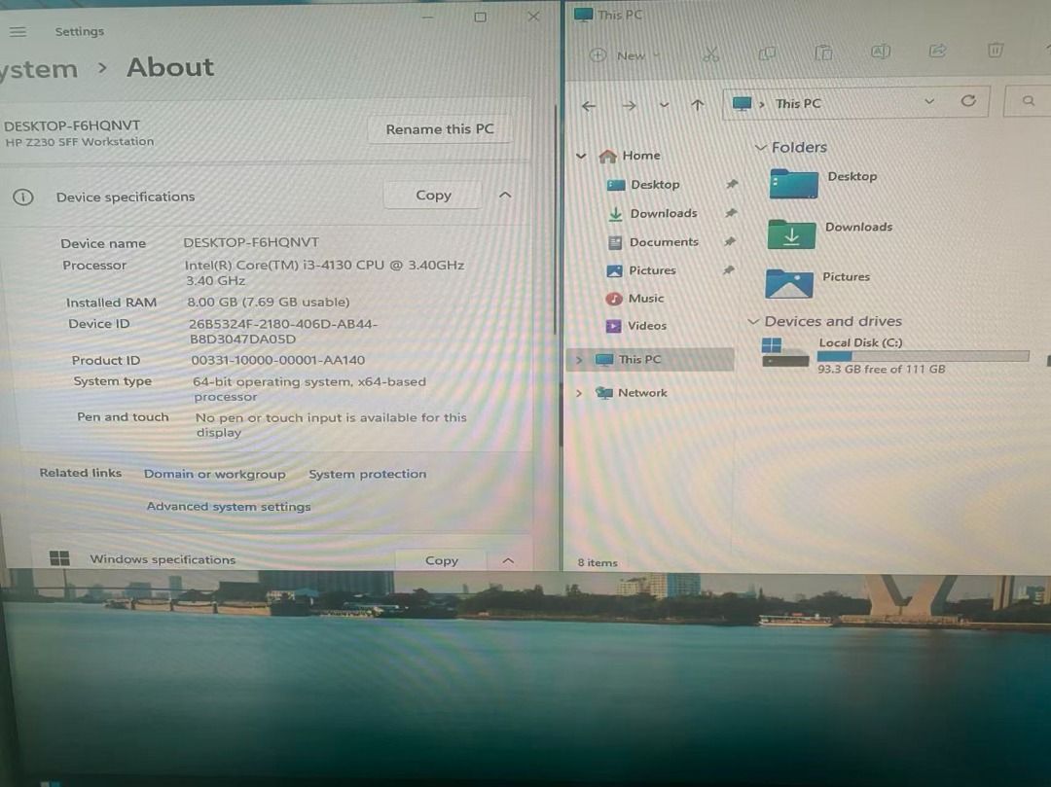Click the Copy icon in File Explorer toolbar
This screenshot has width=1051, height=787.
point(767,53)
